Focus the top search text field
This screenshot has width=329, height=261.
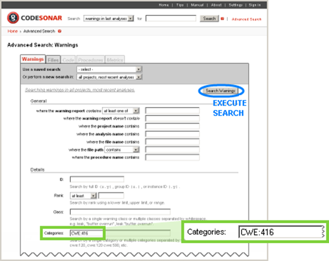coord(171,18)
